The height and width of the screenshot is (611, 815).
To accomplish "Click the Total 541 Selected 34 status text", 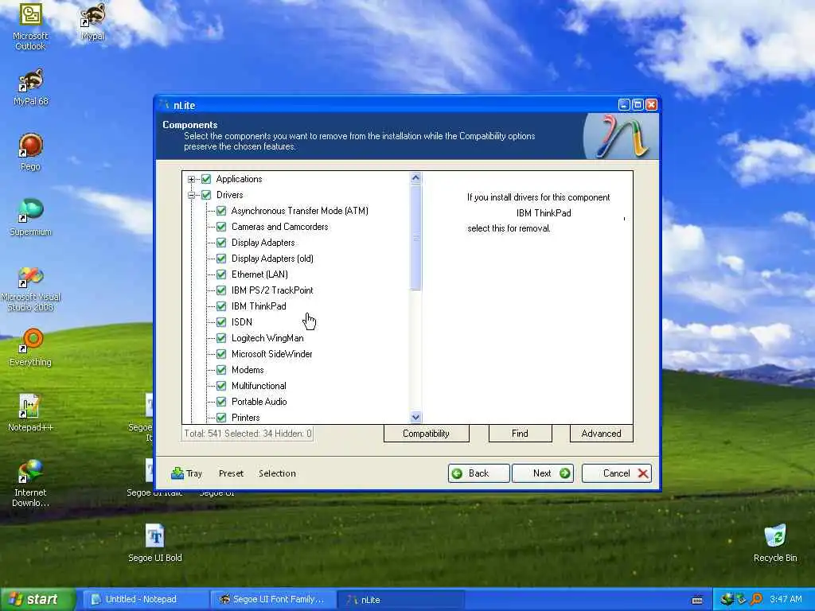I will point(248,434).
